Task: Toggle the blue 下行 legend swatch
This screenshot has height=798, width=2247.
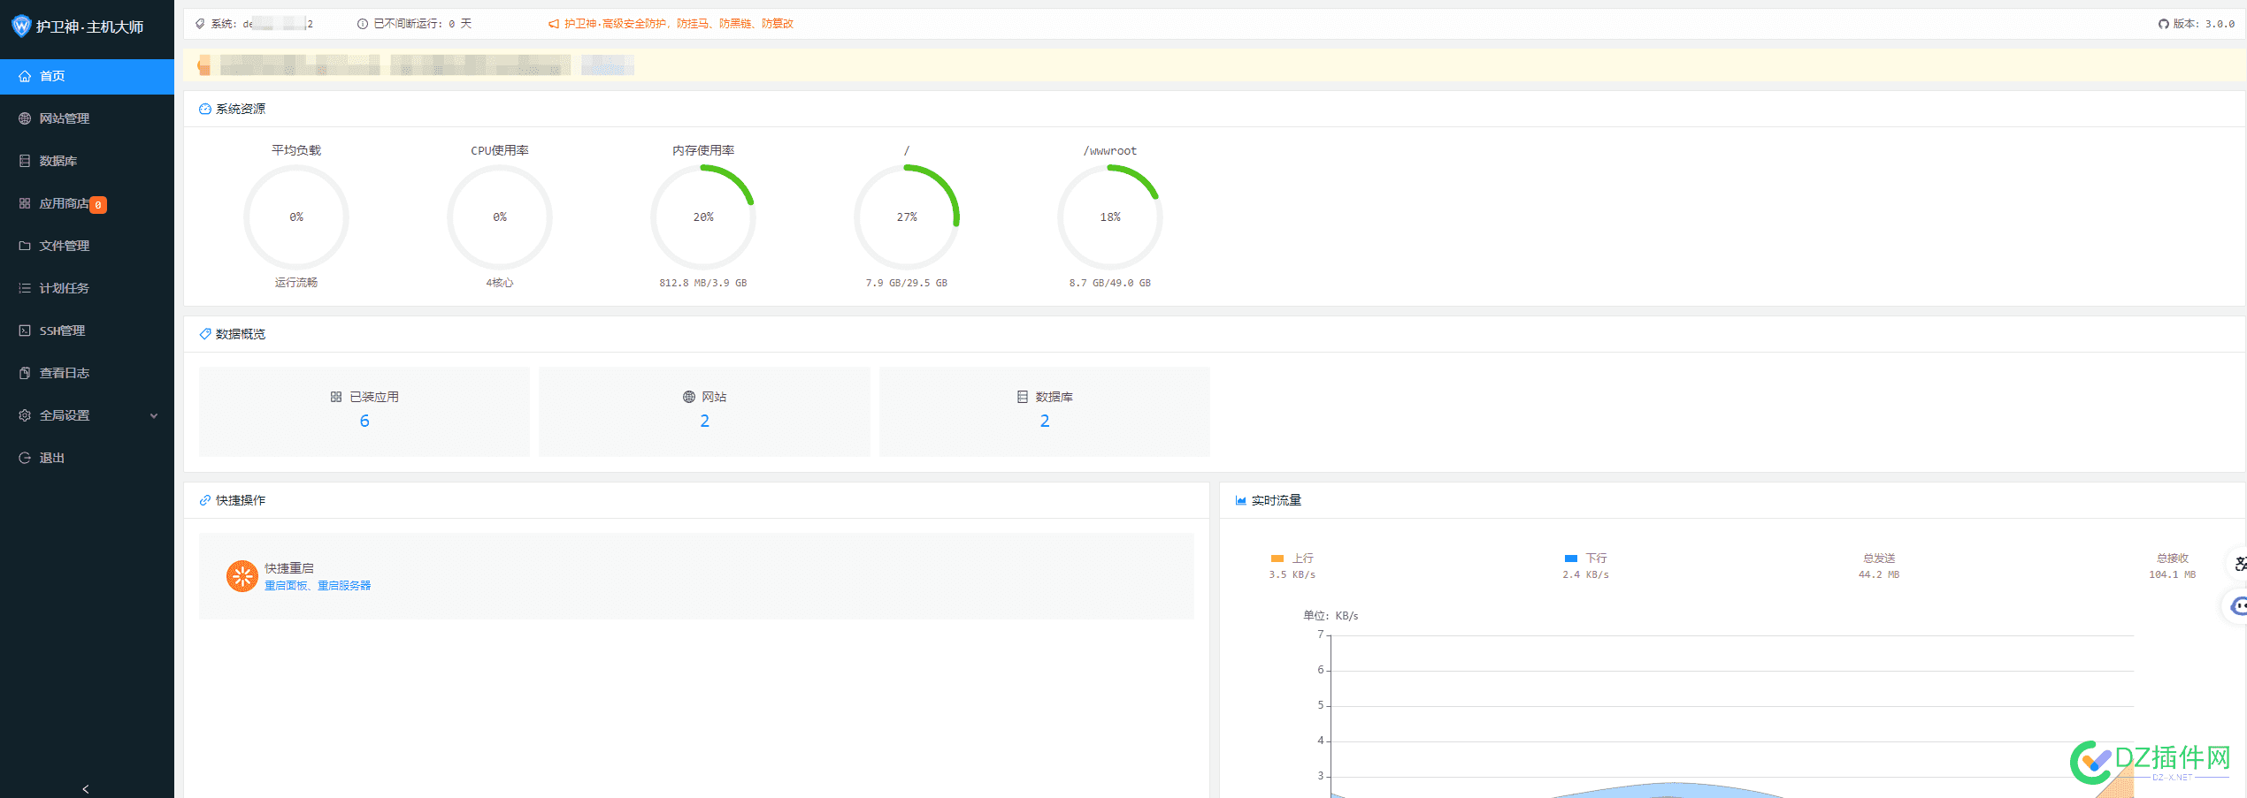Action: (1571, 559)
